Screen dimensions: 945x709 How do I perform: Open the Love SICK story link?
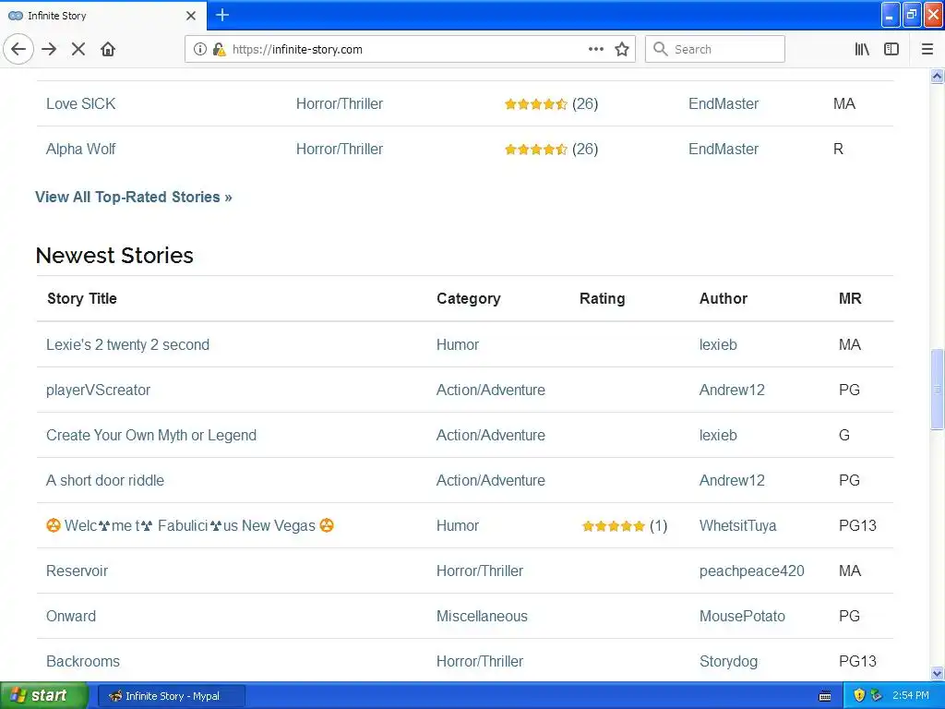tap(81, 103)
